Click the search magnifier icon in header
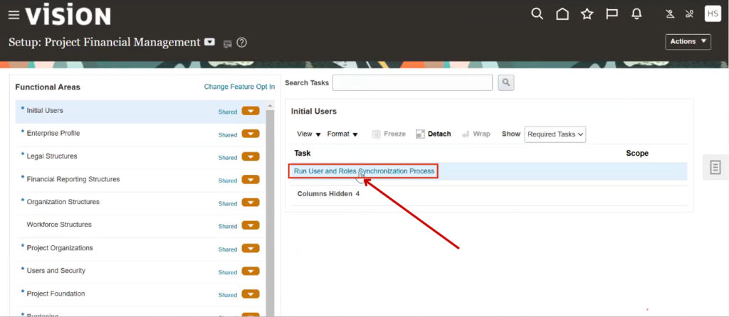 coord(537,14)
